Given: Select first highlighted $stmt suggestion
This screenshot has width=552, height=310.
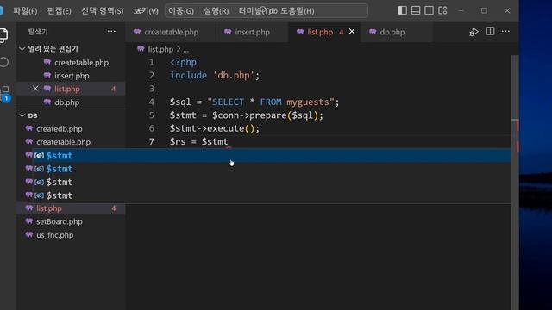Looking at the screenshot, I should (x=272, y=155).
